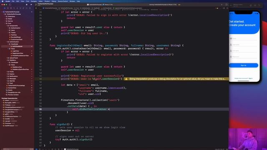Collapse the Components folder
This screenshot has height=150, width=267.
coord(7,26)
